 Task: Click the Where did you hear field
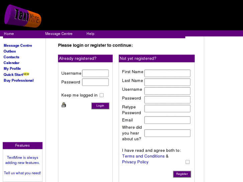tap(167, 133)
